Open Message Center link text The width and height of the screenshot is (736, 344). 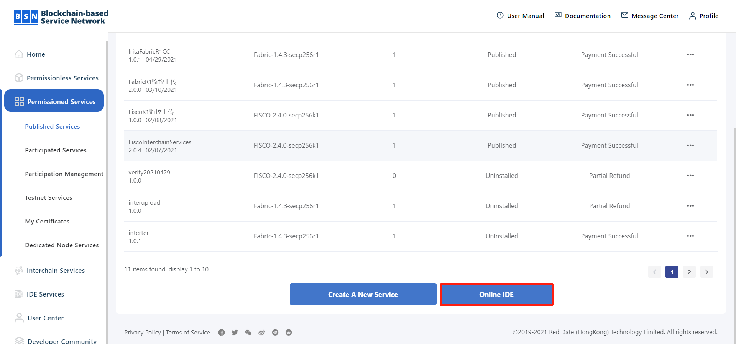coord(655,16)
